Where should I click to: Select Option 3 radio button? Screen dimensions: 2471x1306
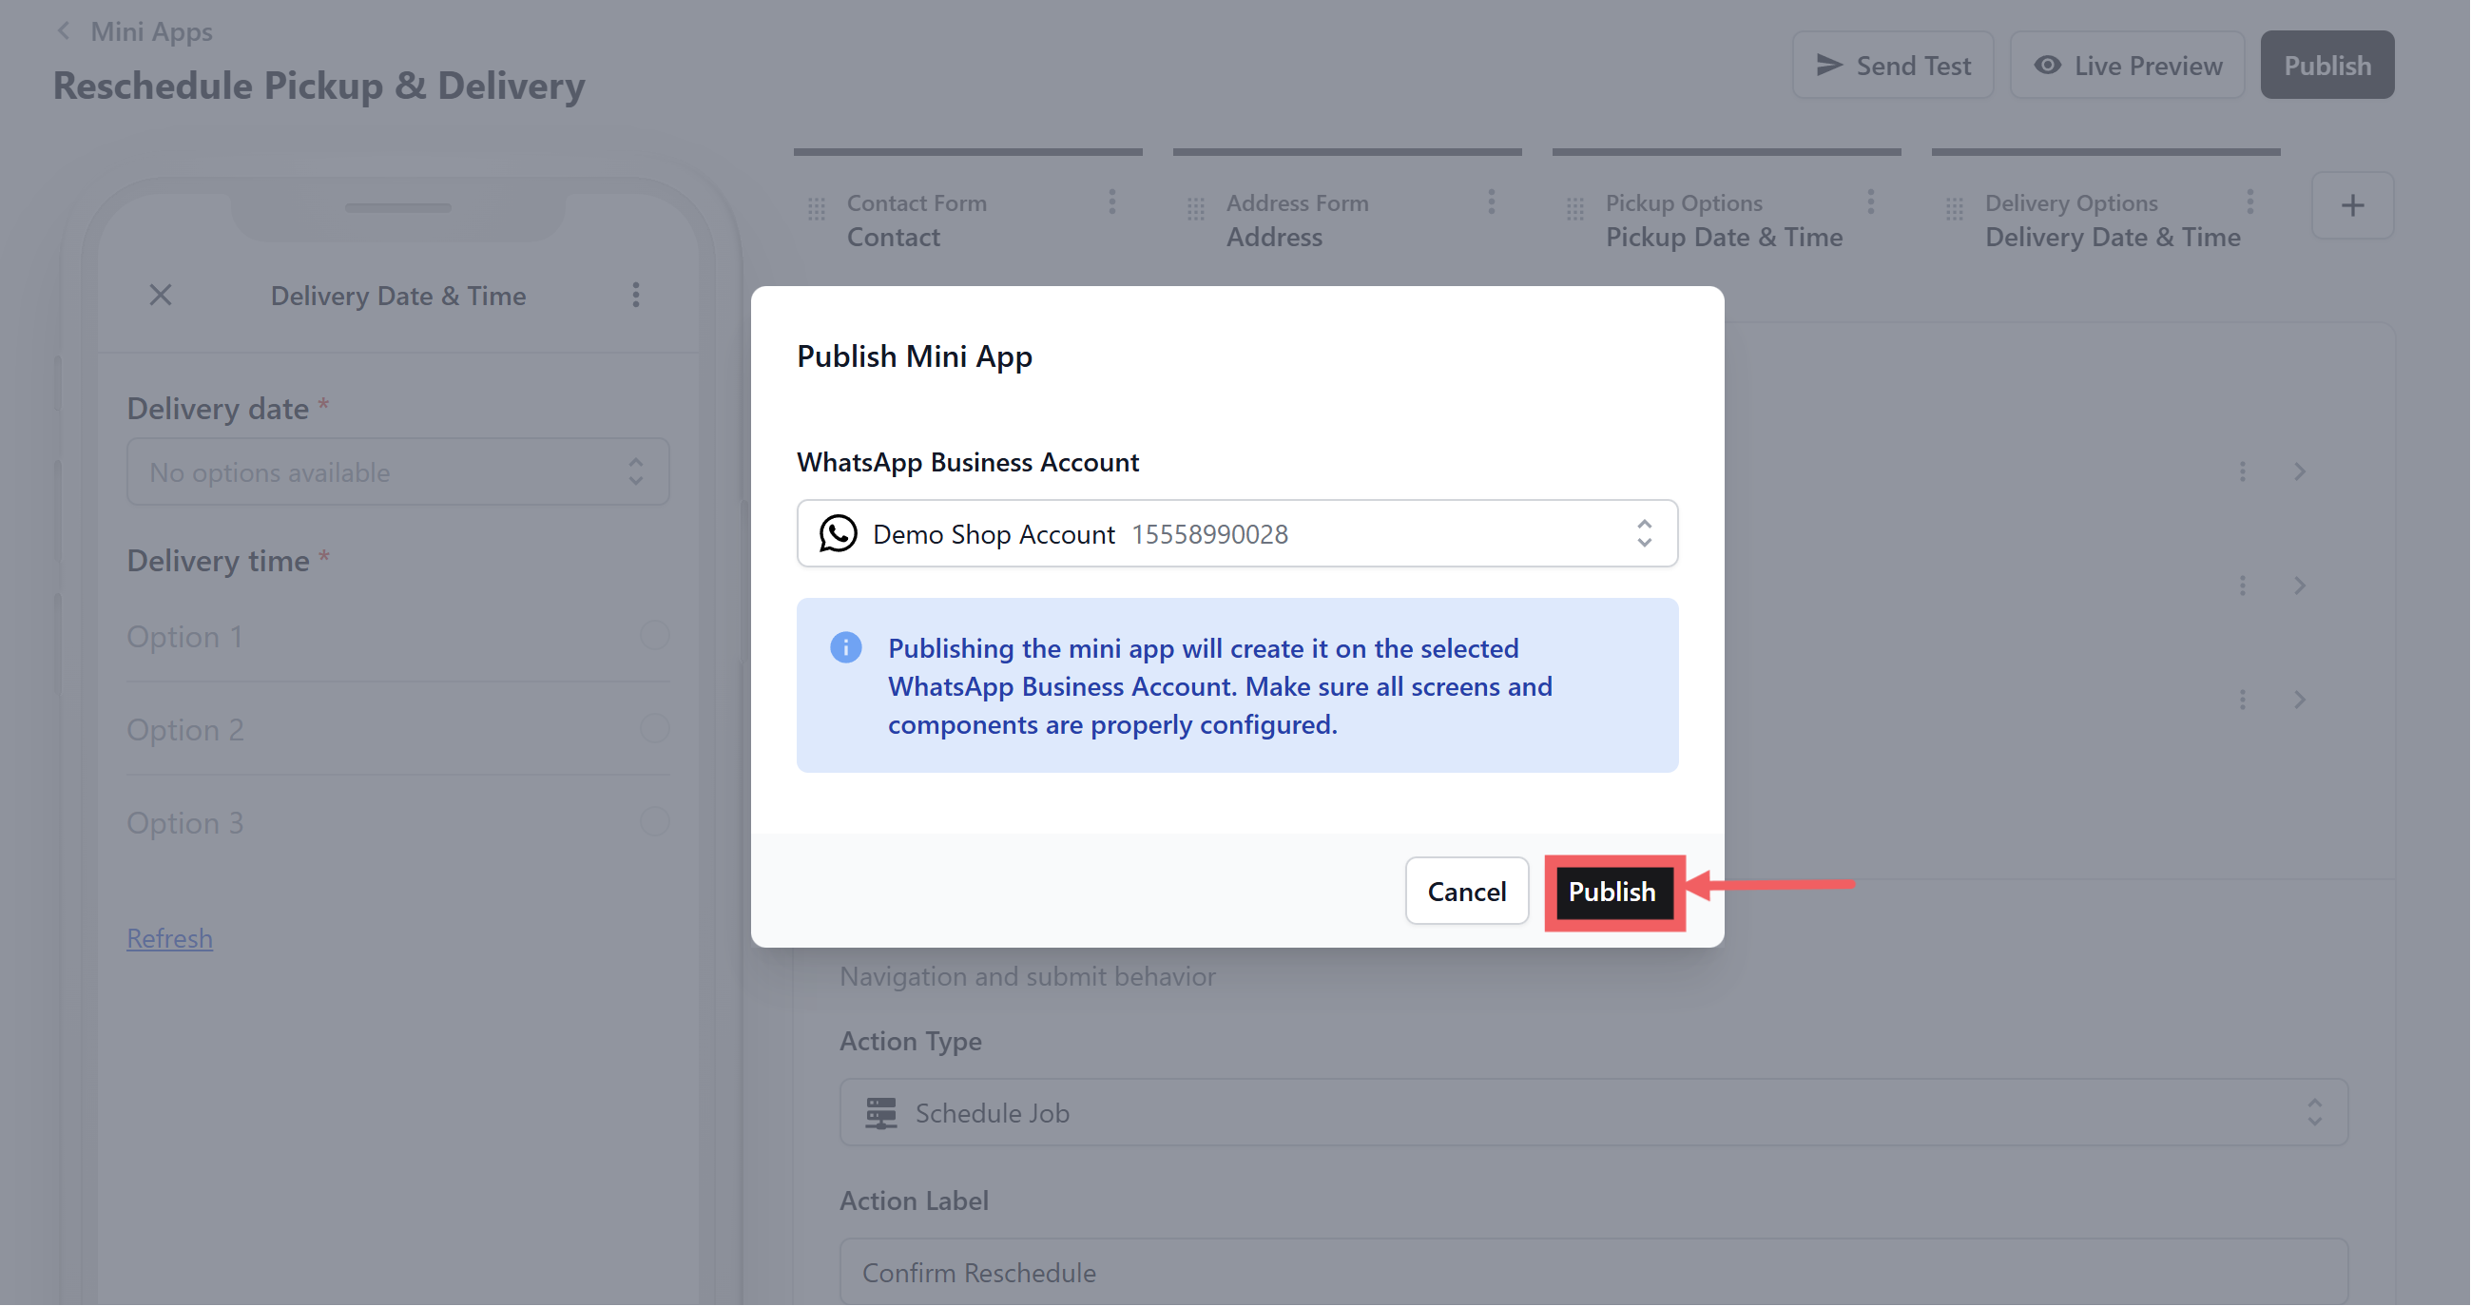[654, 822]
